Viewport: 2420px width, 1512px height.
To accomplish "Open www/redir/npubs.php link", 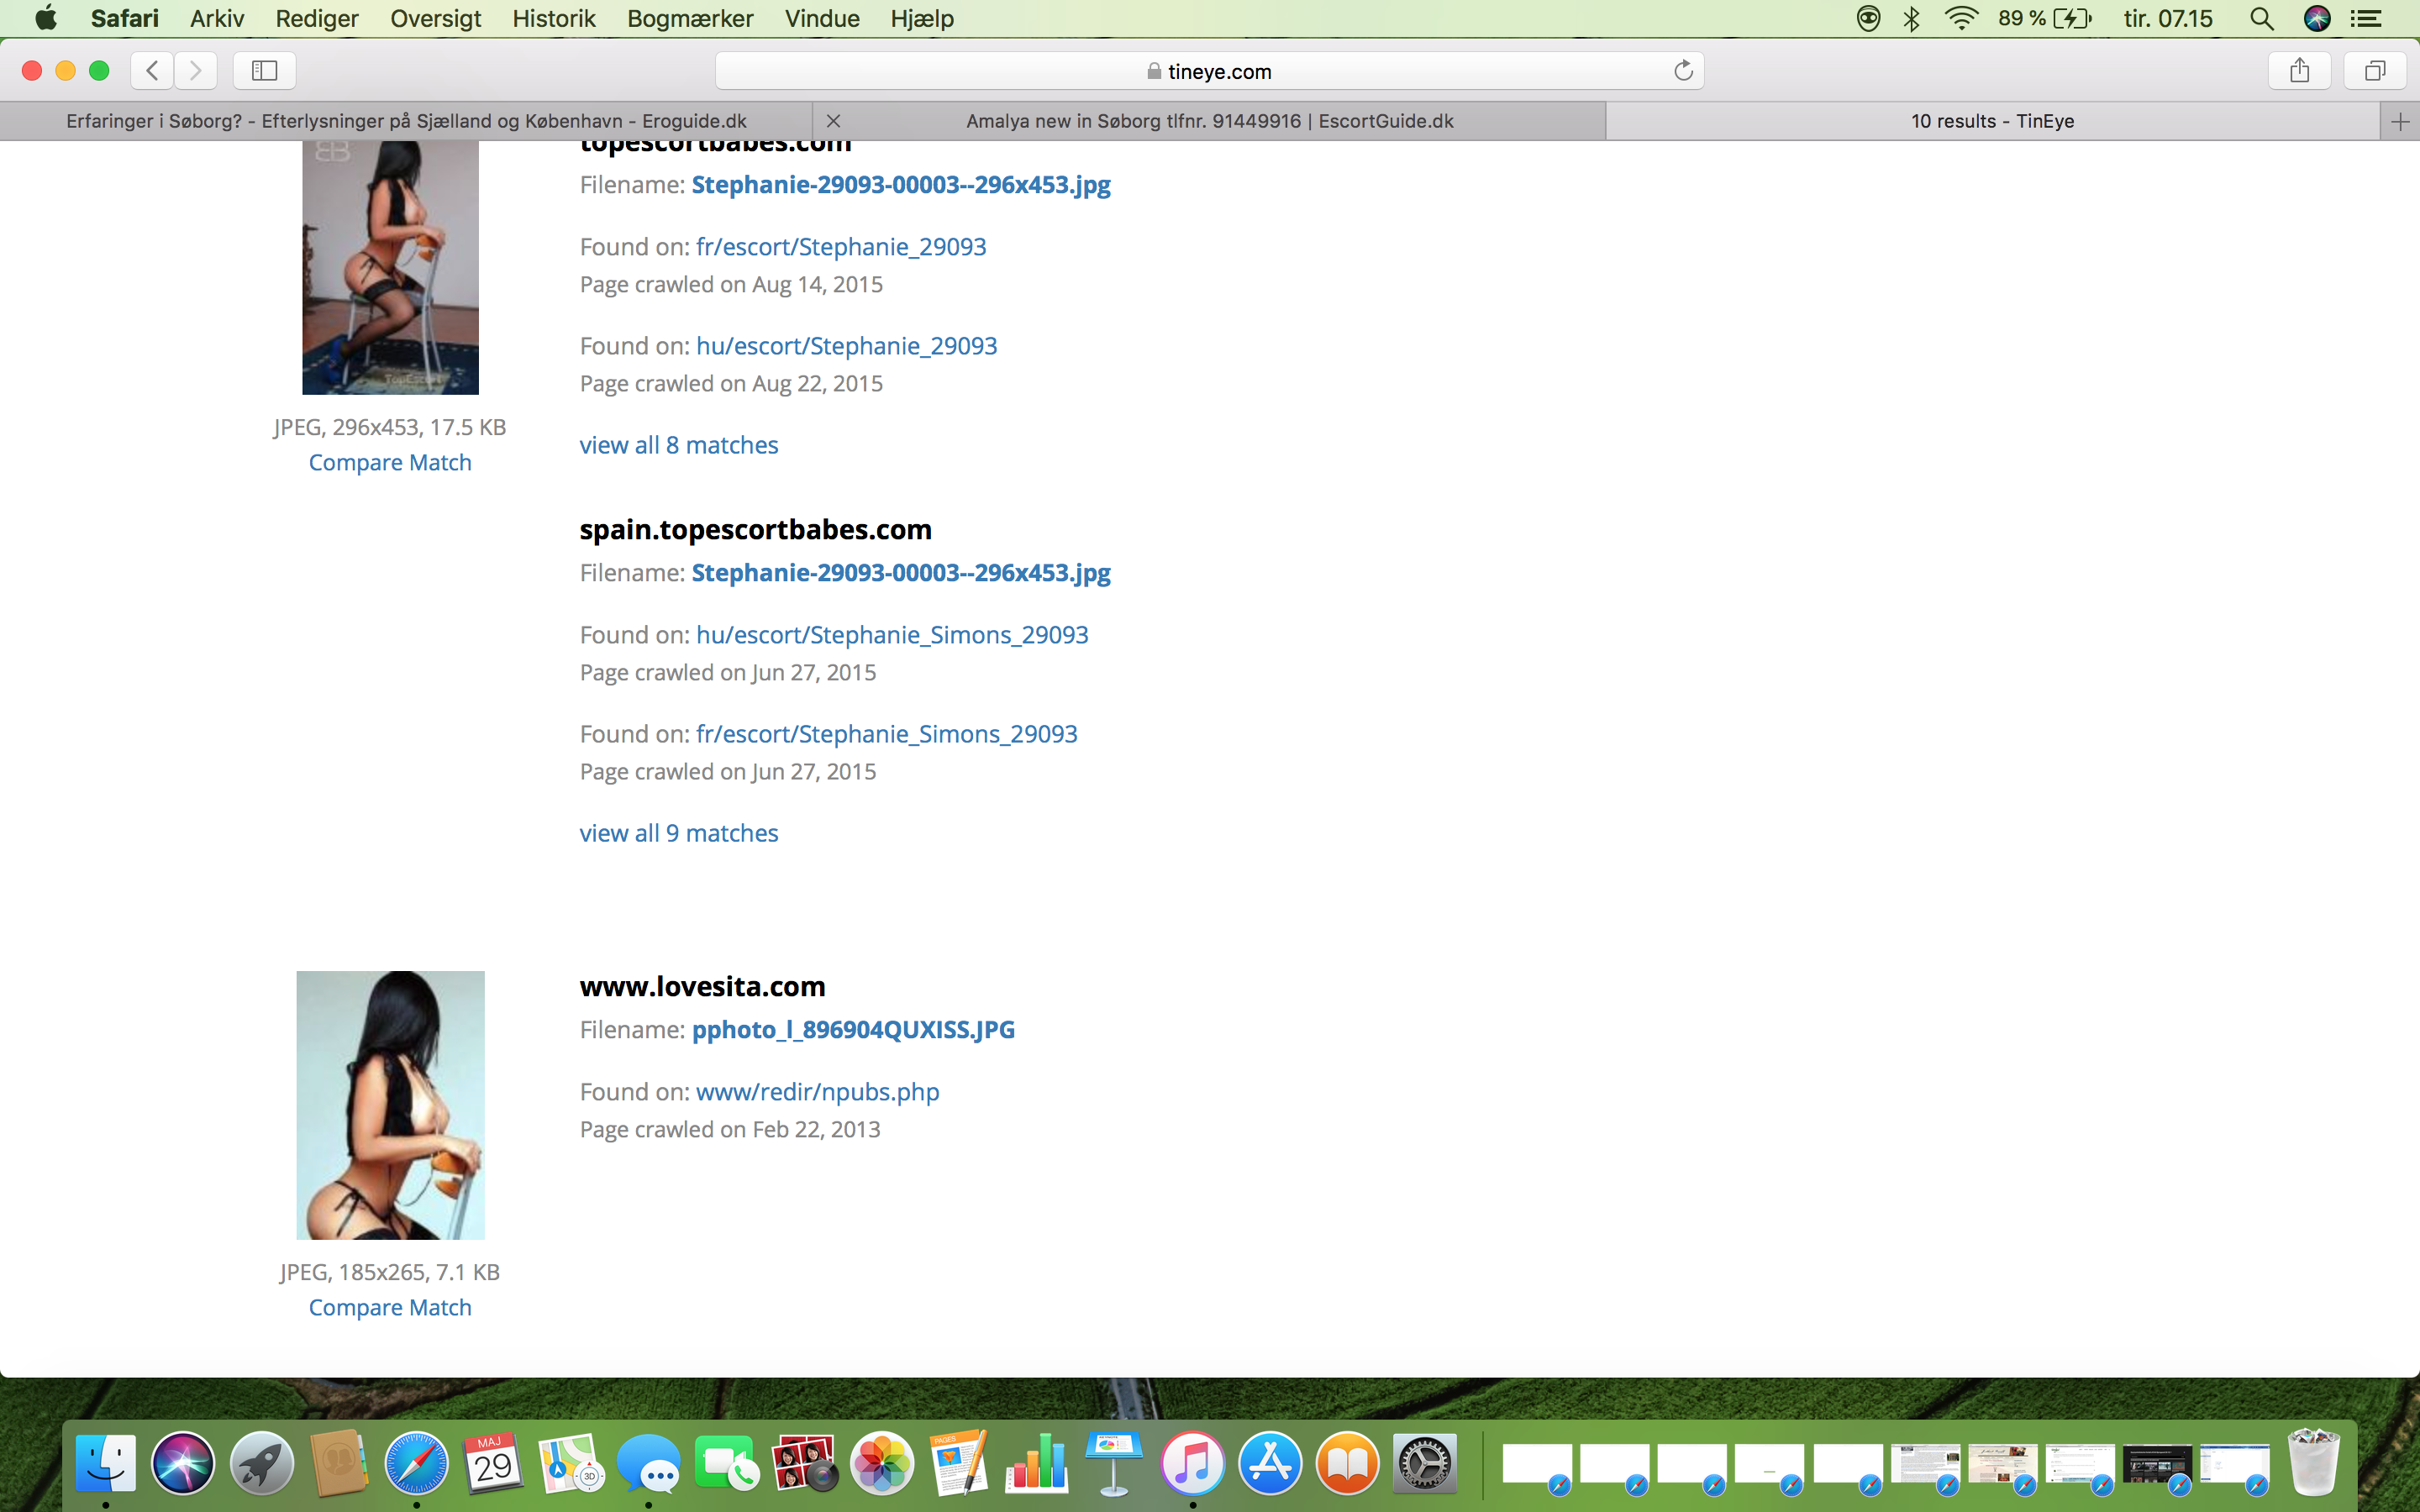I will click(817, 1091).
